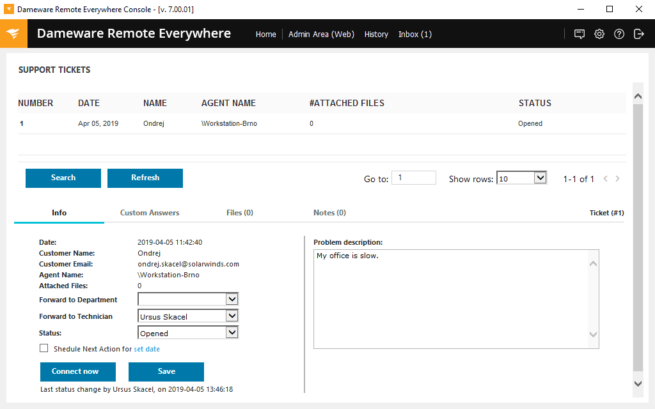Screen dimensions: 655x409
Task: Open the Forward to Department dropdown
Action: point(233,298)
